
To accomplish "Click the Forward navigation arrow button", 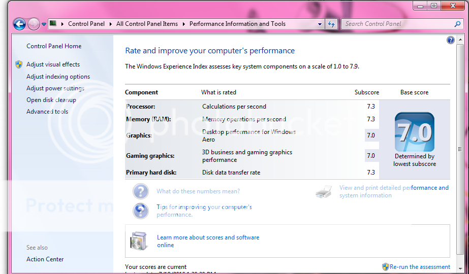I will (34, 24).
